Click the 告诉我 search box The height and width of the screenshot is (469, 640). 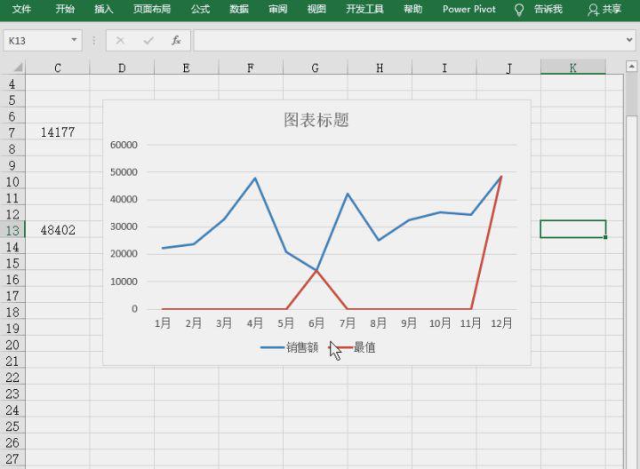(x=548, y=9)
